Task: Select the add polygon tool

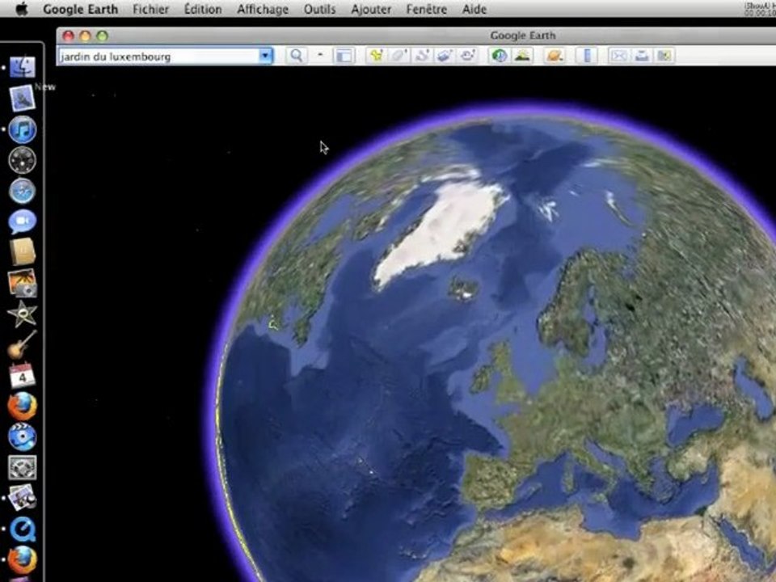Action: (399, 56)
